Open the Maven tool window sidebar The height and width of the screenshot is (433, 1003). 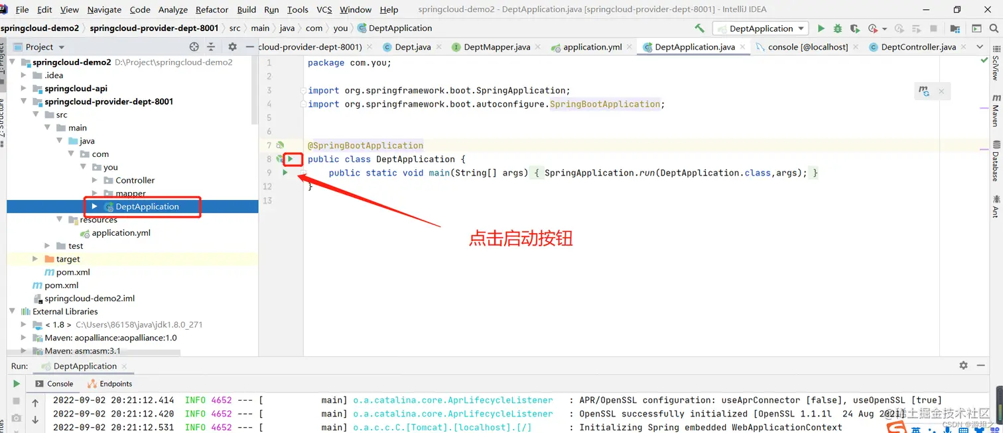point(996,111)
